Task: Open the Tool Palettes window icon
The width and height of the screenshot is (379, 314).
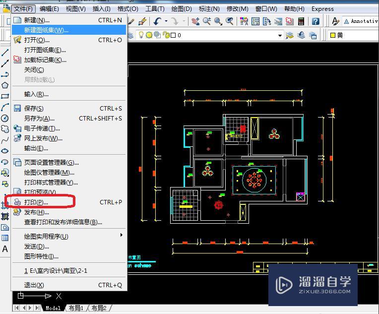Action: tap(266, 21)
